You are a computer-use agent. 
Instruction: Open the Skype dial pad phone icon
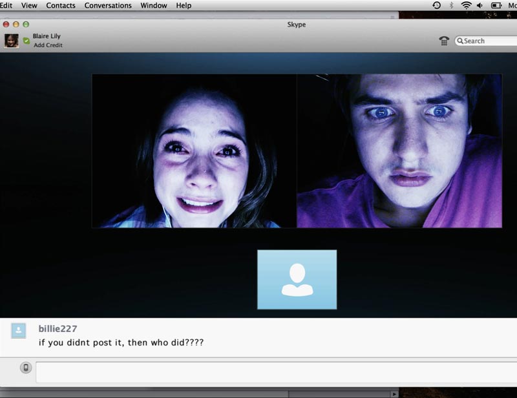click(444, 41)
